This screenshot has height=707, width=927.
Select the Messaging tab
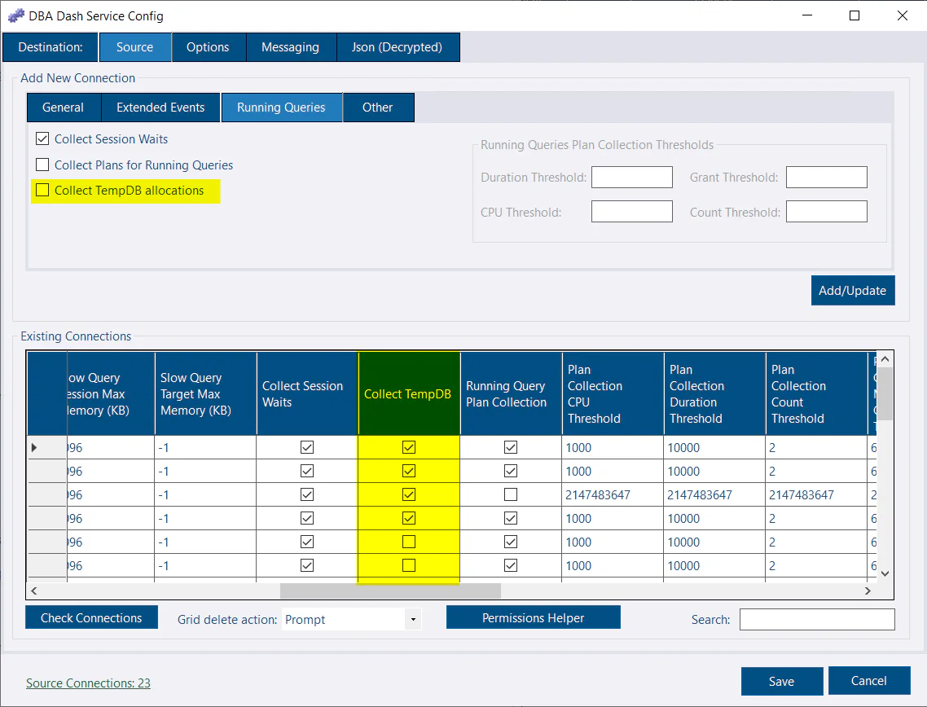pyautogui.click(x=291, y=46)
